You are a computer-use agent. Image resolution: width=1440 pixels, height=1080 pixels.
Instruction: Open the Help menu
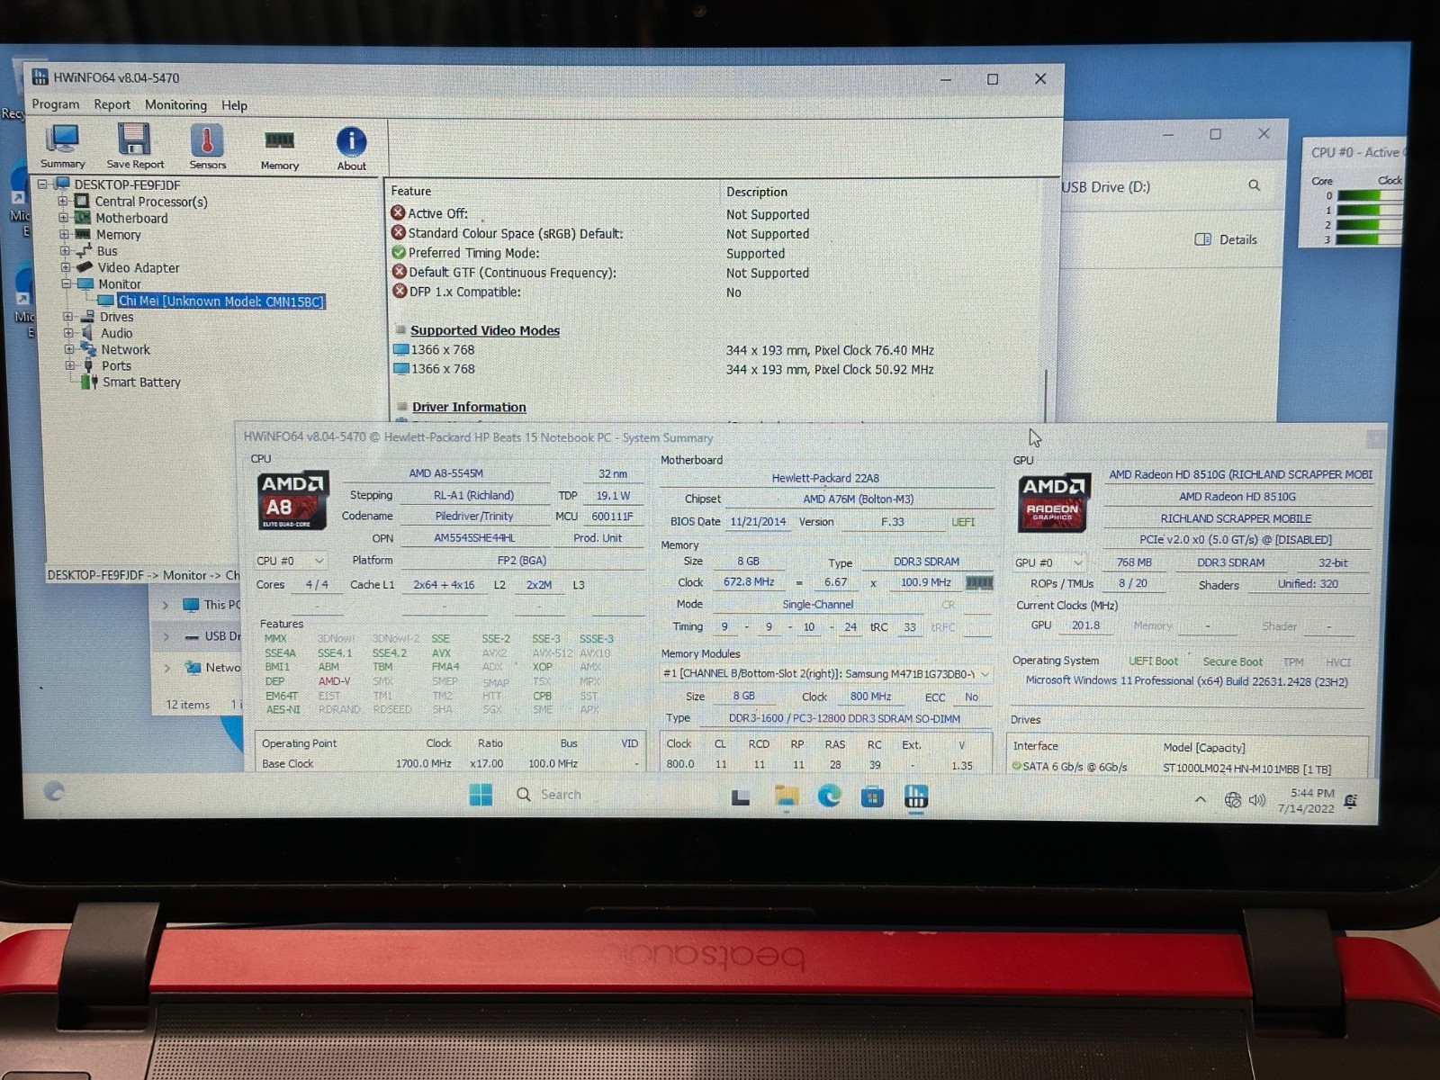click(234, 105)
